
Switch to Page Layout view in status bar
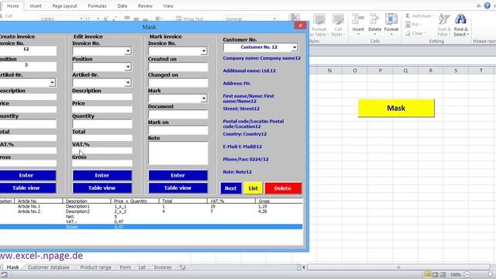436,274
